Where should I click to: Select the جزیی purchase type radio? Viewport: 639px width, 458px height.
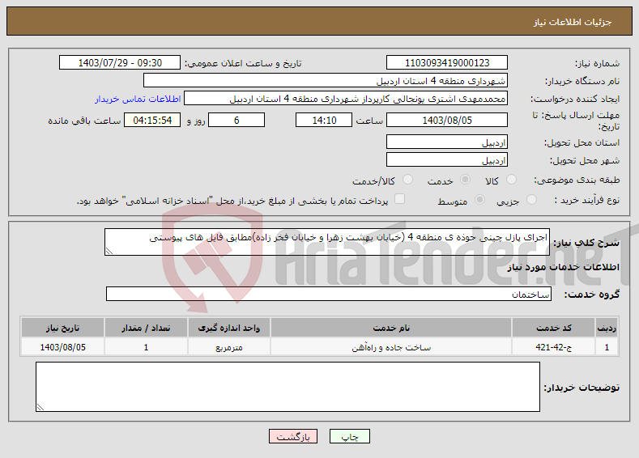[x=531, y=200]
